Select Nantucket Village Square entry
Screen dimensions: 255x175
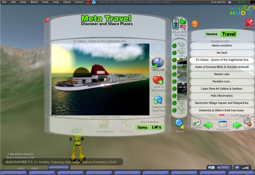[x=222, y=103]
